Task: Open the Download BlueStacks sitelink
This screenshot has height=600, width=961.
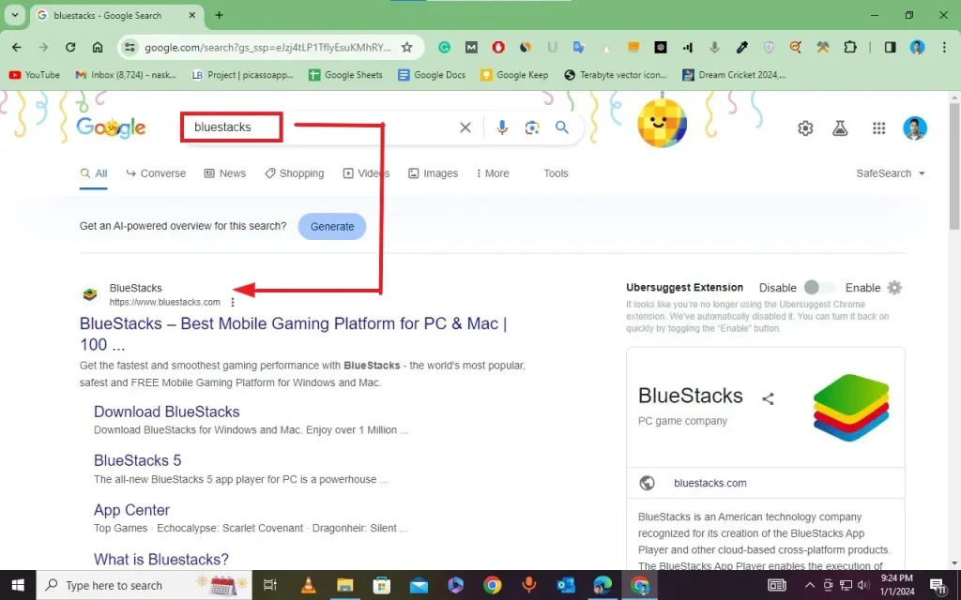Action: [167, 412]
